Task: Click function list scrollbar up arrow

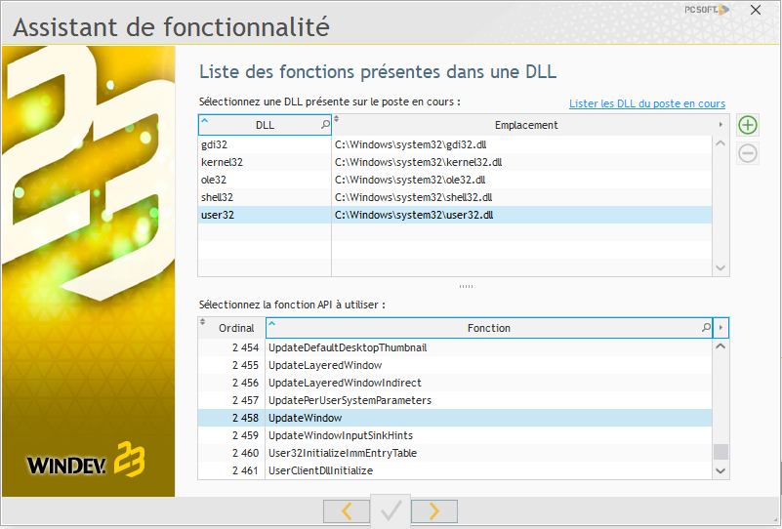Action: [x=720, y=346]
